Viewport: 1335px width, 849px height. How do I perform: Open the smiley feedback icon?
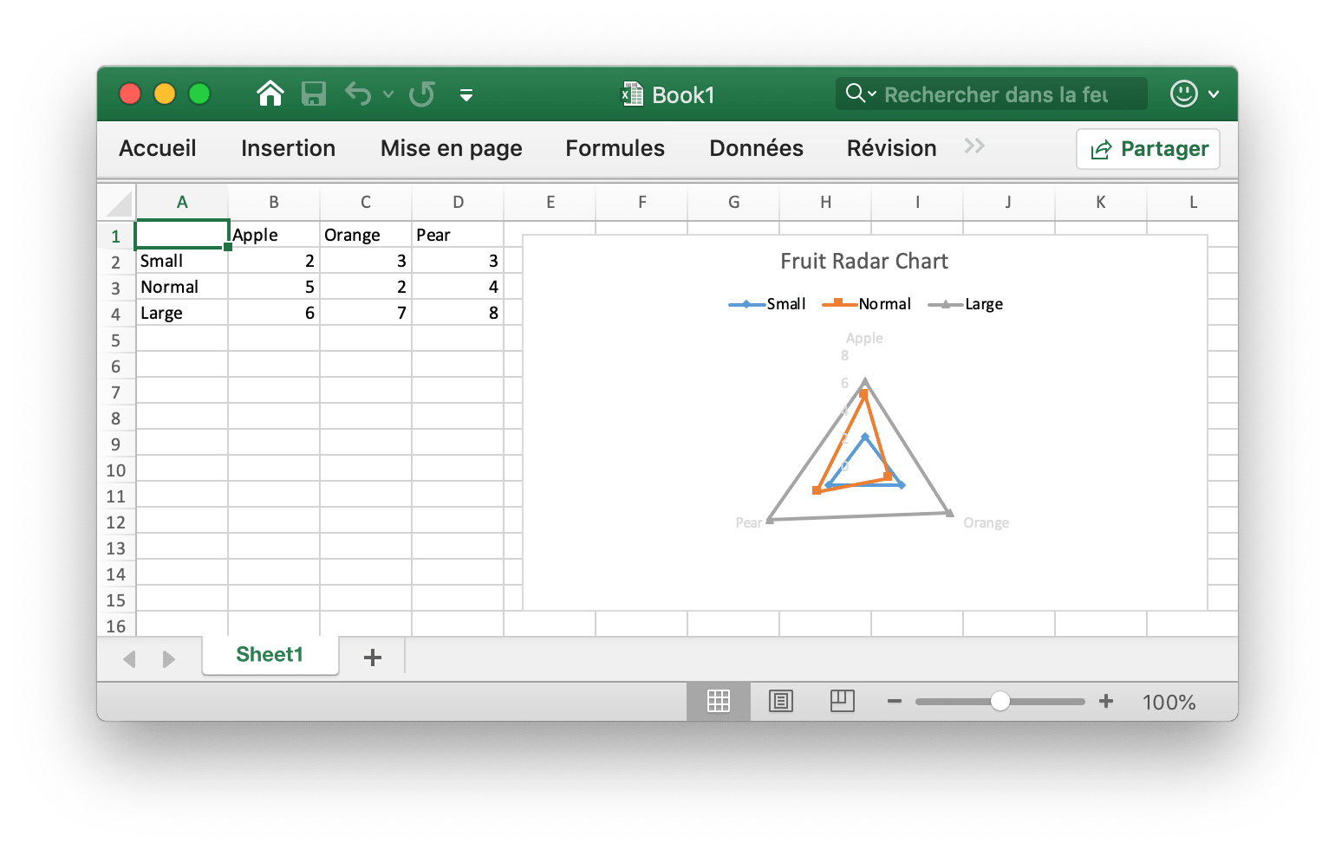coord(1183,94)
